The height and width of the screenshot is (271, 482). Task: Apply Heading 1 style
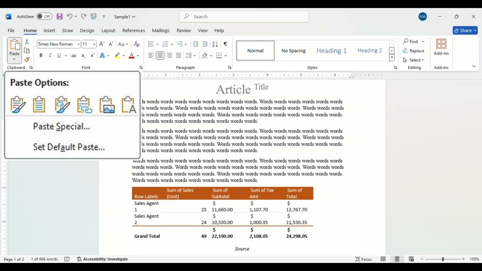[x=331, y=50]
